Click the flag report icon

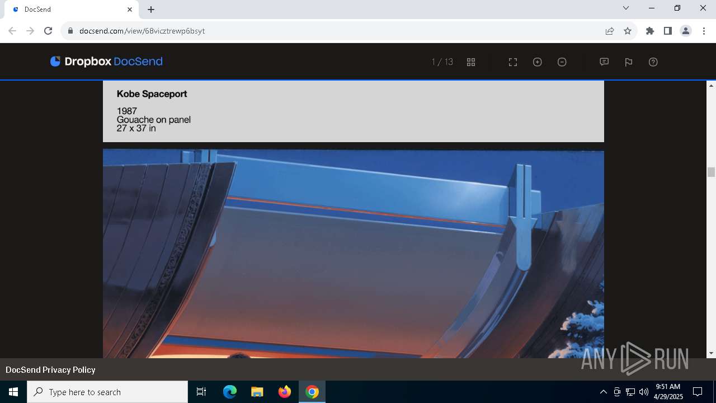pyautogui.click(x=629, y=62)
